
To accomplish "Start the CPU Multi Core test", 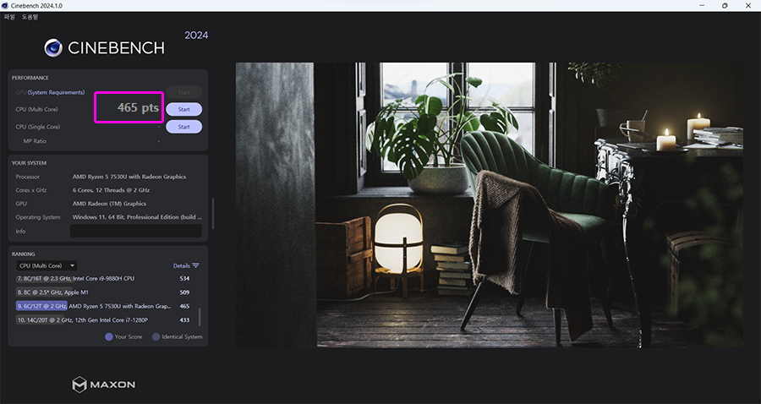I will click(184, 110).
